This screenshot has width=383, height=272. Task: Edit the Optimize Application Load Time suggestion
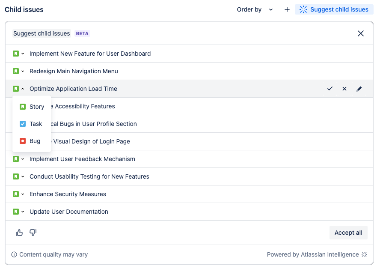[359, 89]
